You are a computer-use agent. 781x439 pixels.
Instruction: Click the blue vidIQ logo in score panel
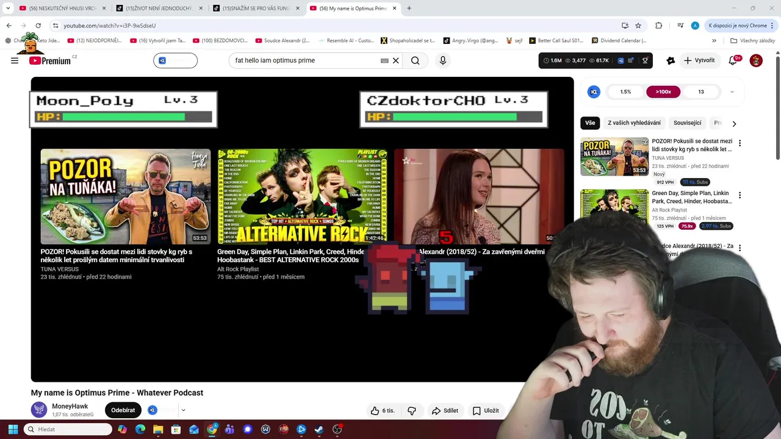pos(594,91)
